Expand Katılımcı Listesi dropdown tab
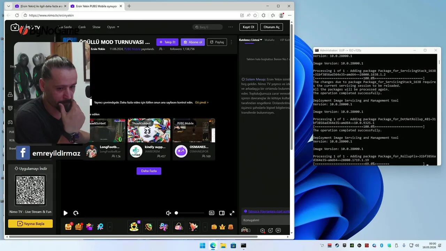 coord(251,40)
